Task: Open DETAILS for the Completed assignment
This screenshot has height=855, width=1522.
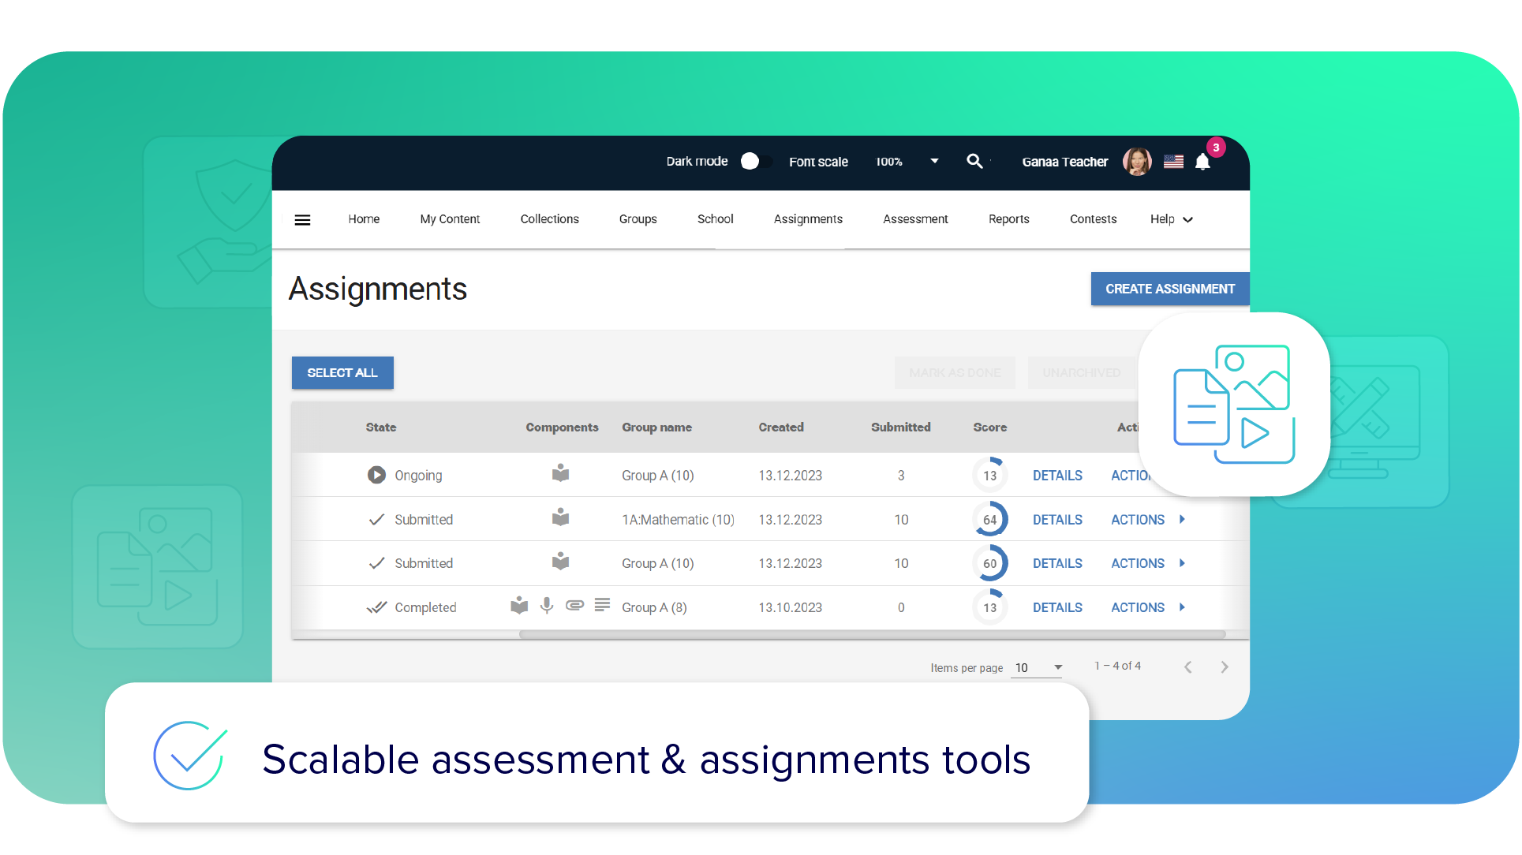Action: tap(1057, 607)
